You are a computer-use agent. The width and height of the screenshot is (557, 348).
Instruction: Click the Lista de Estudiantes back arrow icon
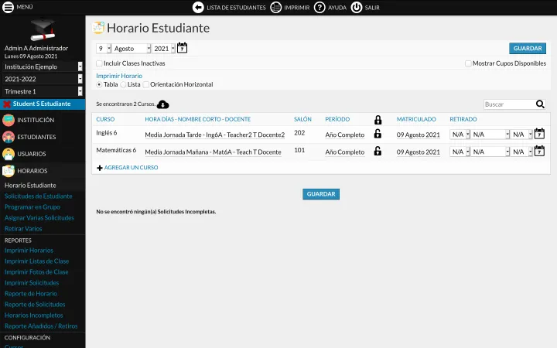tap(198, 8)
